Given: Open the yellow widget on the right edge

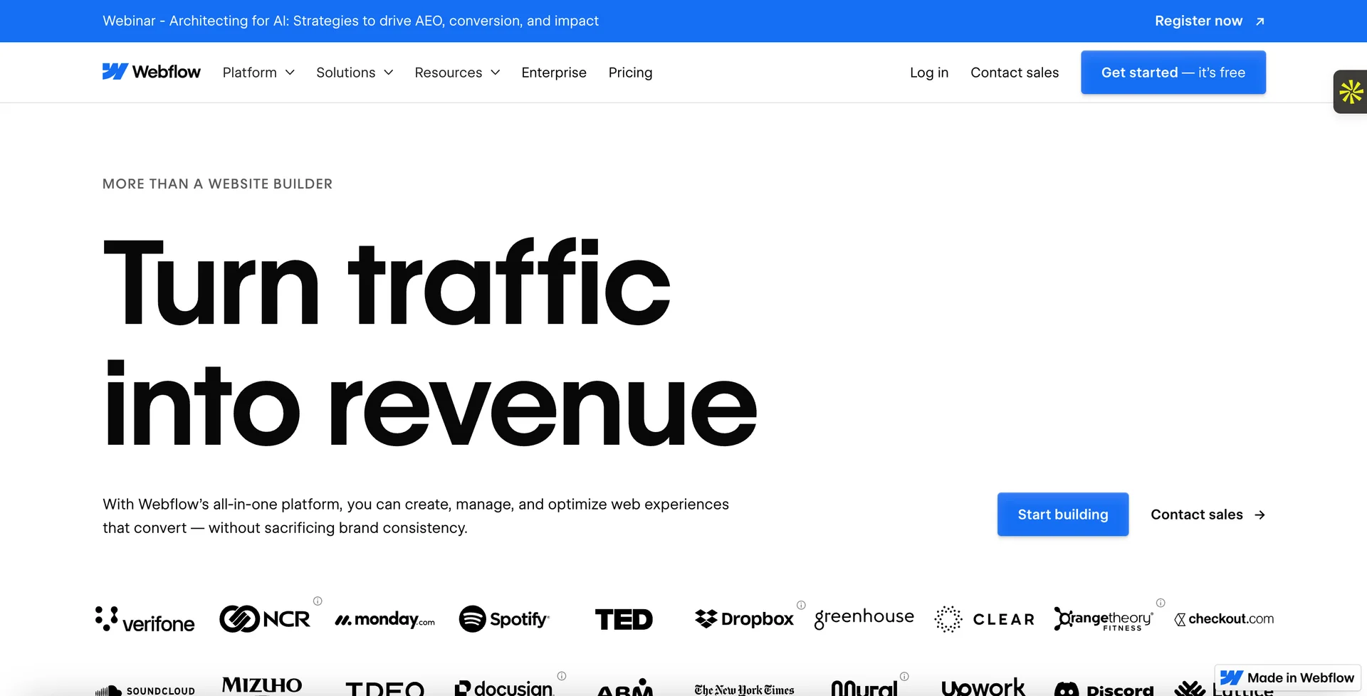Looking at the screenshot, I should click(x=1350, y=92).
